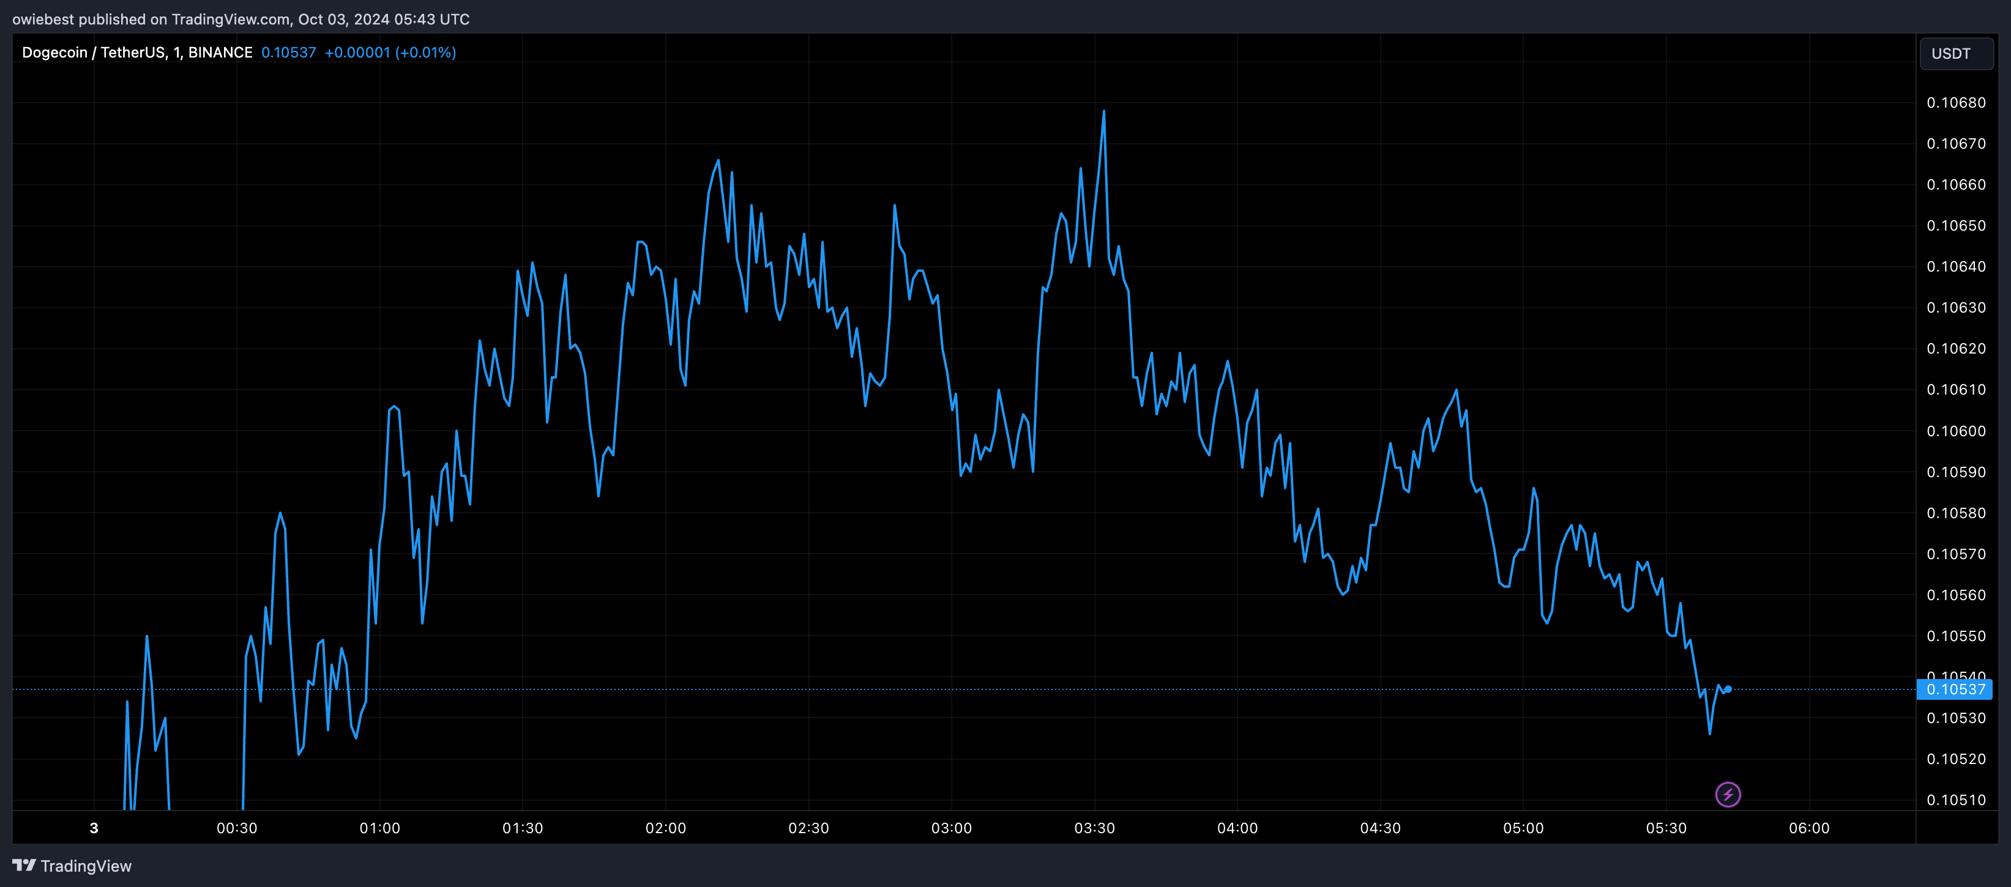Click the 0.10520 price axis label

click(1955, 759)
